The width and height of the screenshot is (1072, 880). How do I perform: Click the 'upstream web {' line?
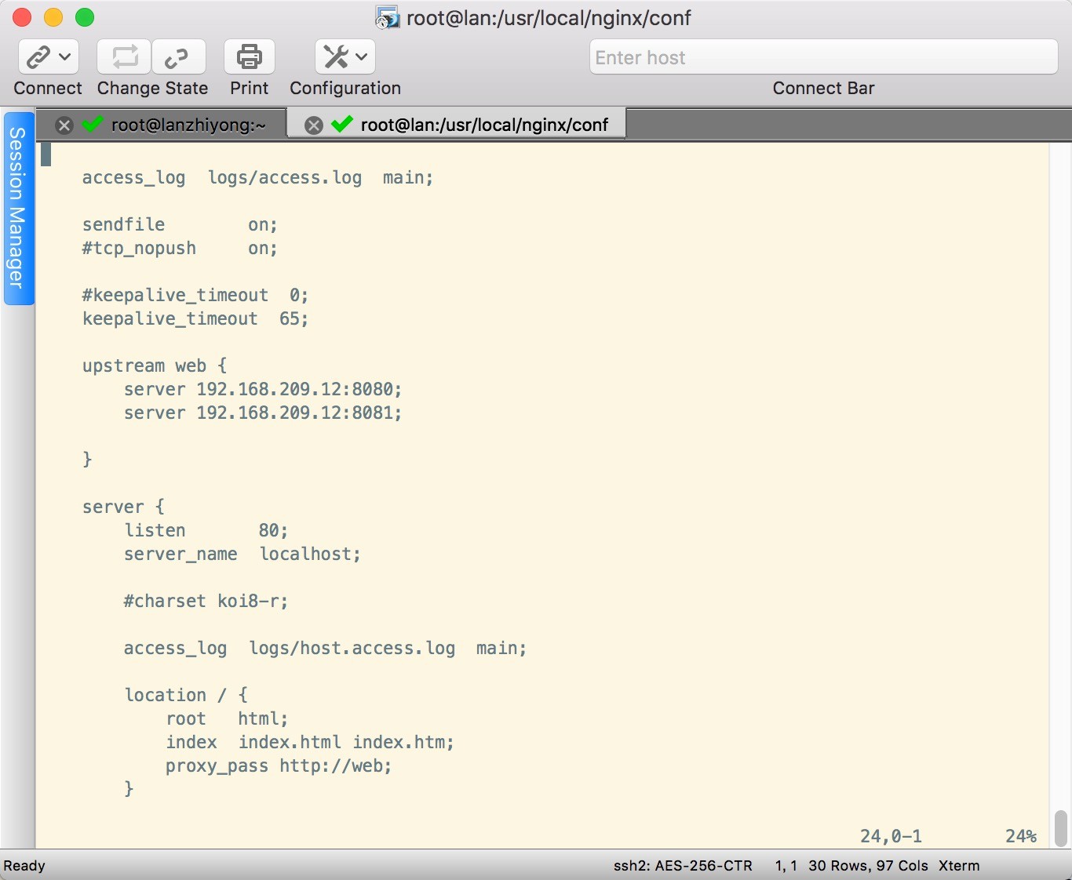(x=155, y=365)
